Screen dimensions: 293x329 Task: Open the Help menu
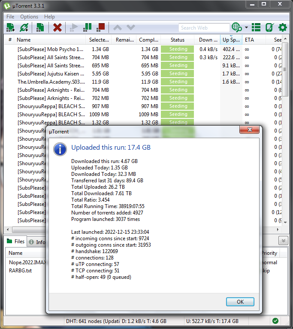[x=49, y=17]
